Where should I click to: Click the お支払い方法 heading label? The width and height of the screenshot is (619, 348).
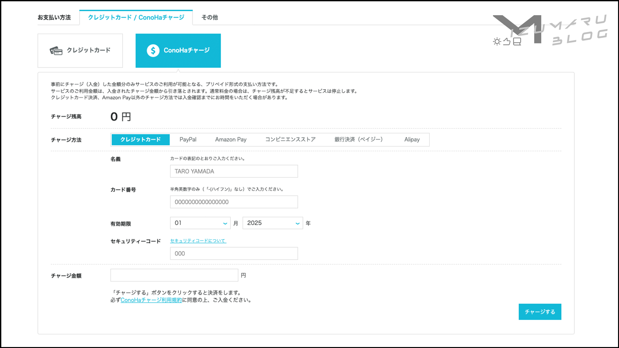(x=54, y=17)
